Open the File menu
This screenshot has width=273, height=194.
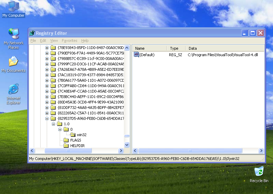tap(33, 41)
